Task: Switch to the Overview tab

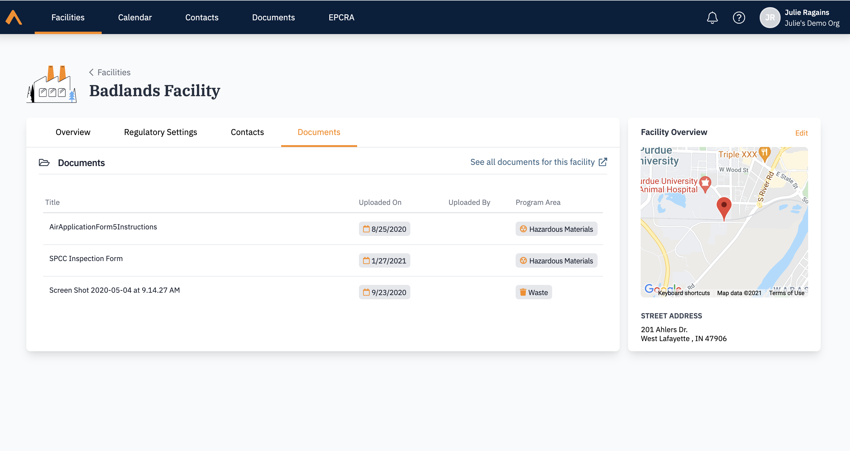Action: [x=73, y=132]
